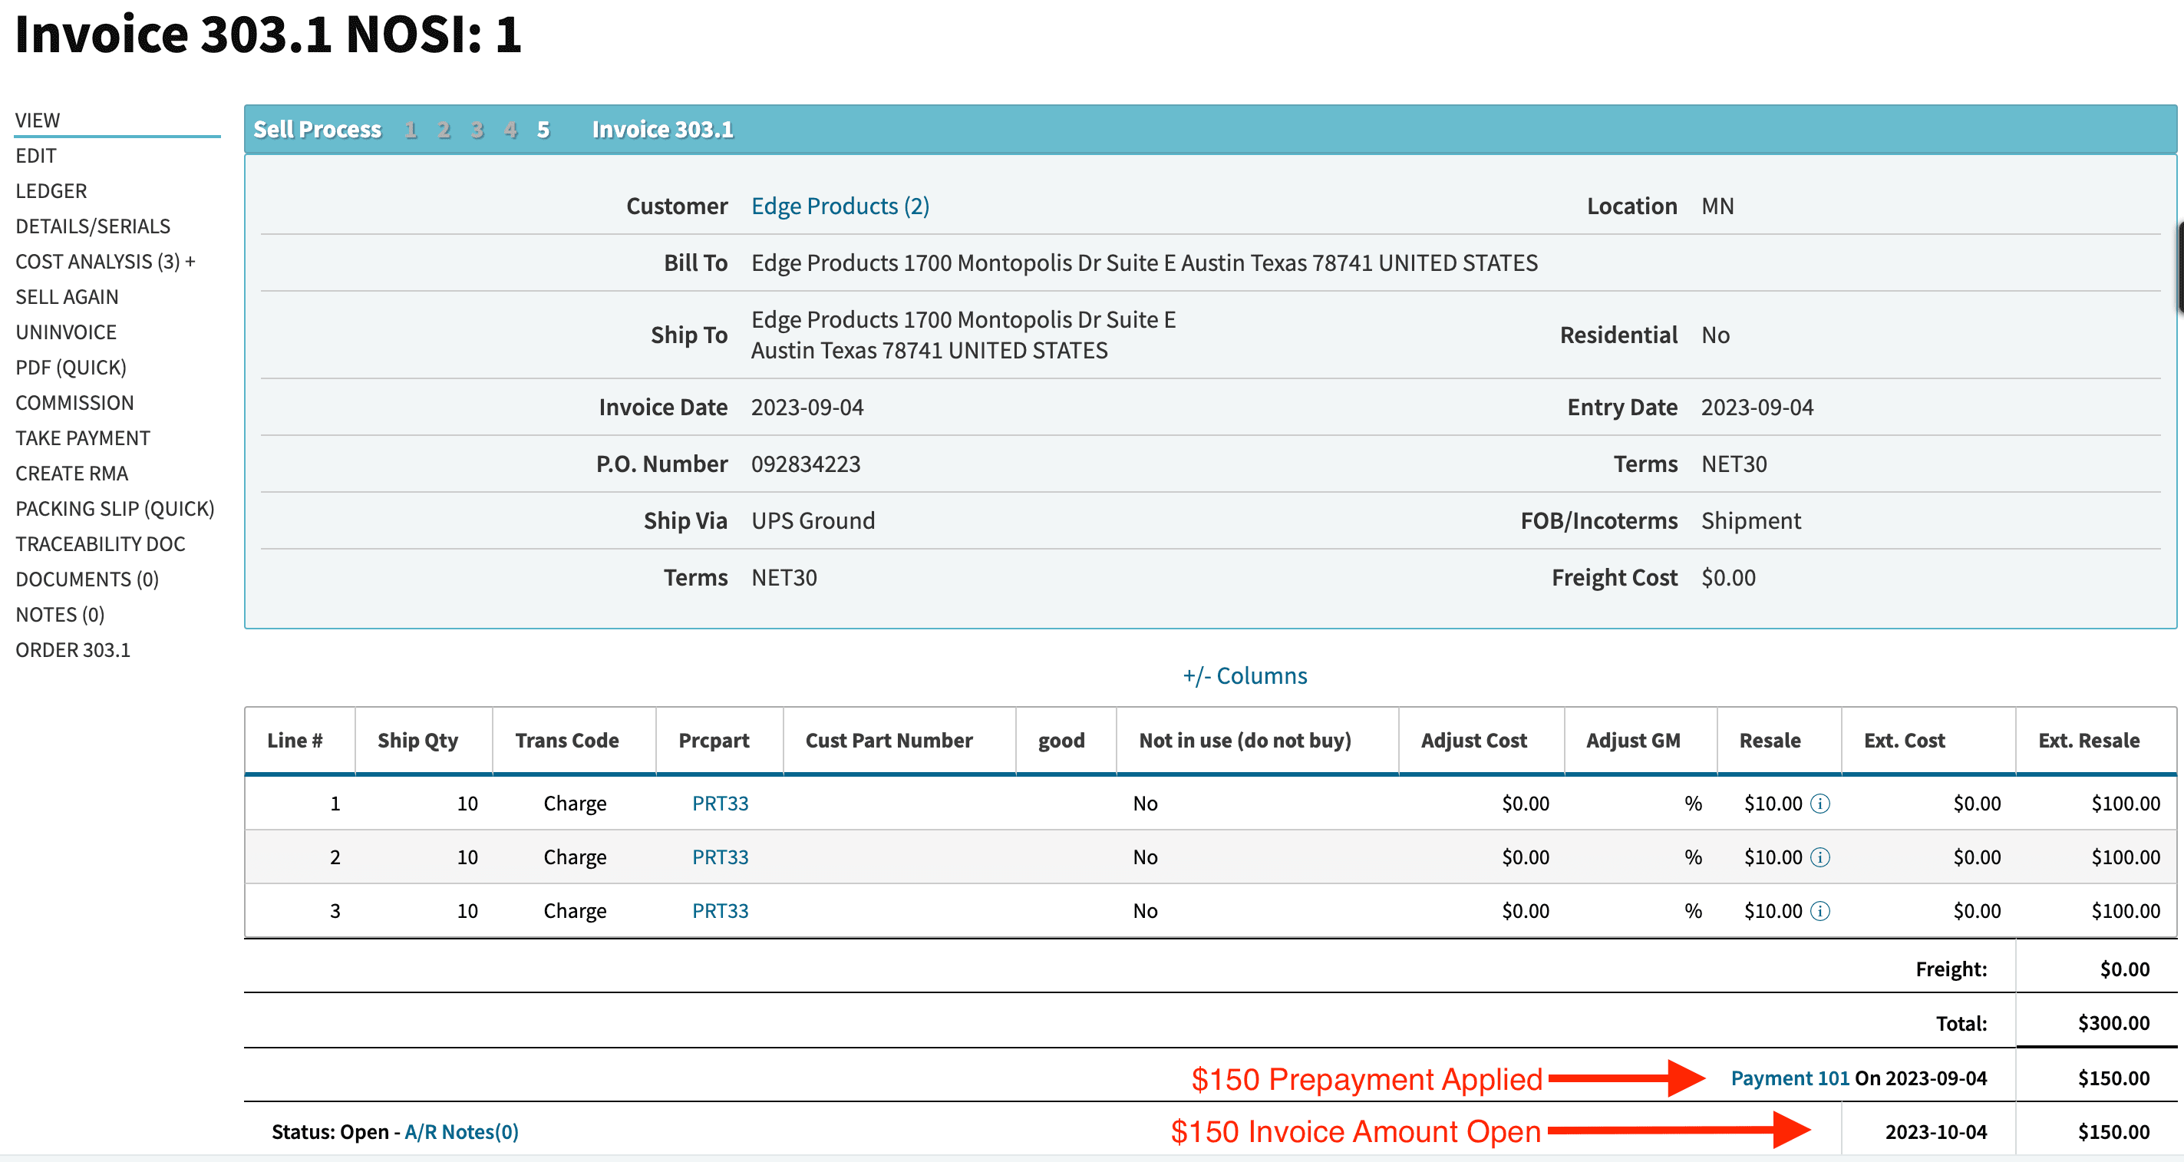The image size is (2184, 1162).
Task: Go to Sell Process step 3
Action: 477,130
